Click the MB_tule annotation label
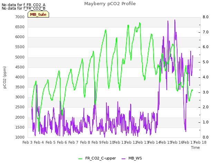 [x=38, y=14]
